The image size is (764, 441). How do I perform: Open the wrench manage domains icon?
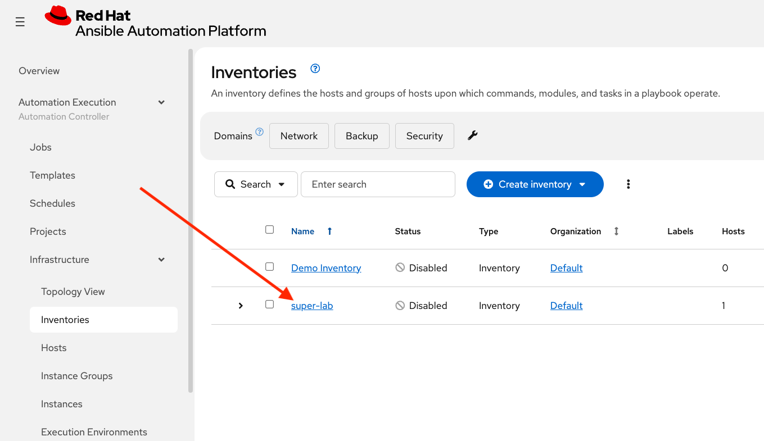point(472,135)
